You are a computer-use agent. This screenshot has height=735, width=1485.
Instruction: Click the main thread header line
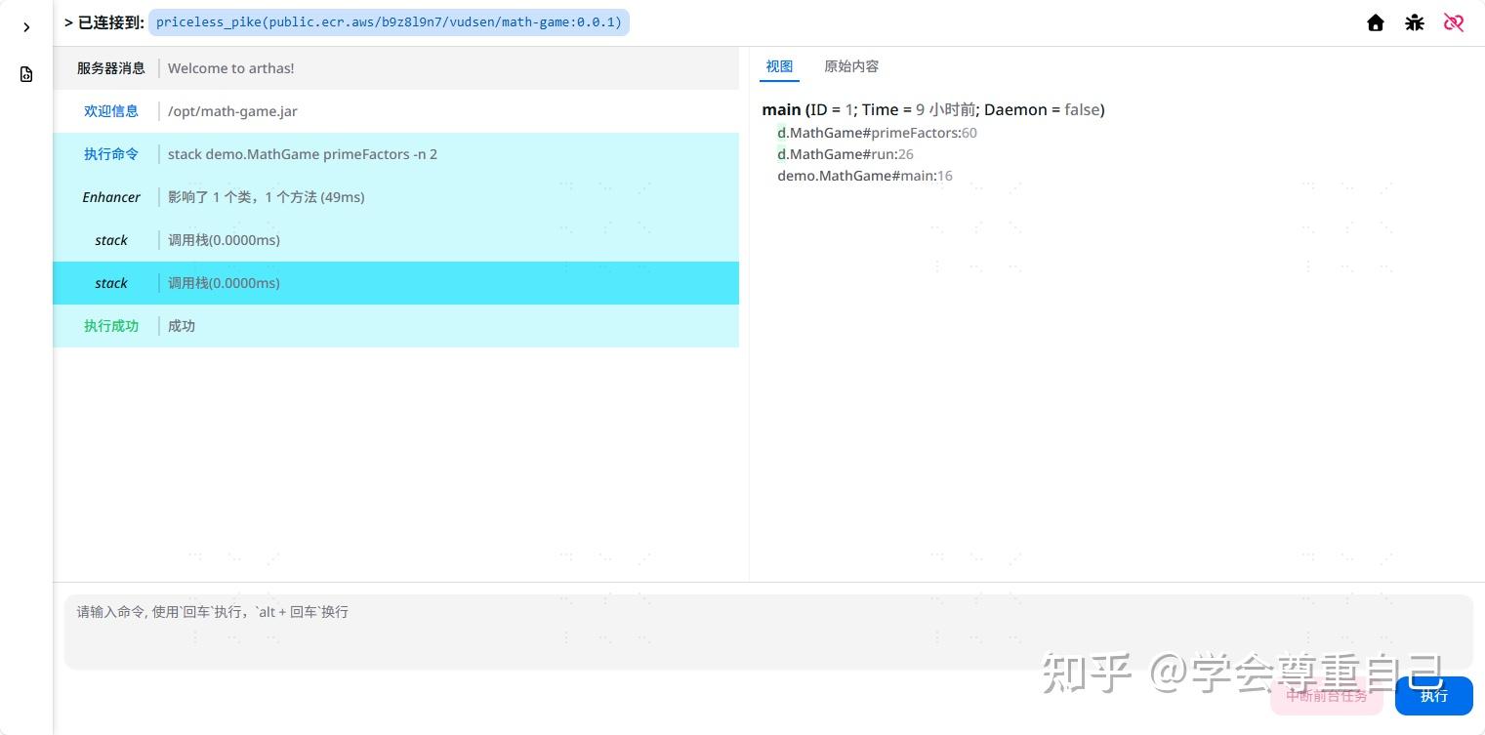[933, 110]
